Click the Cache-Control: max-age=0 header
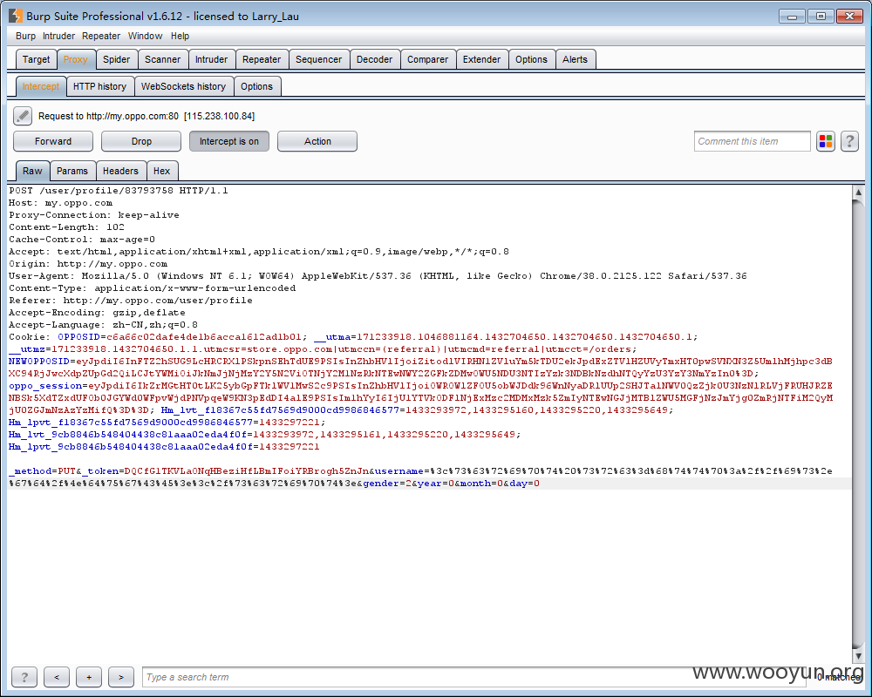 (x=82, y=240)
